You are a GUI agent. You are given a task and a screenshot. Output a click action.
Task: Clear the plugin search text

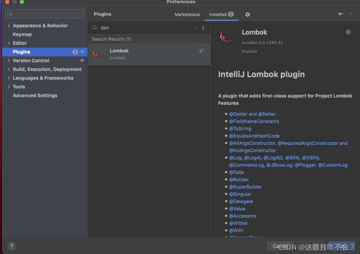coord(196,28)
